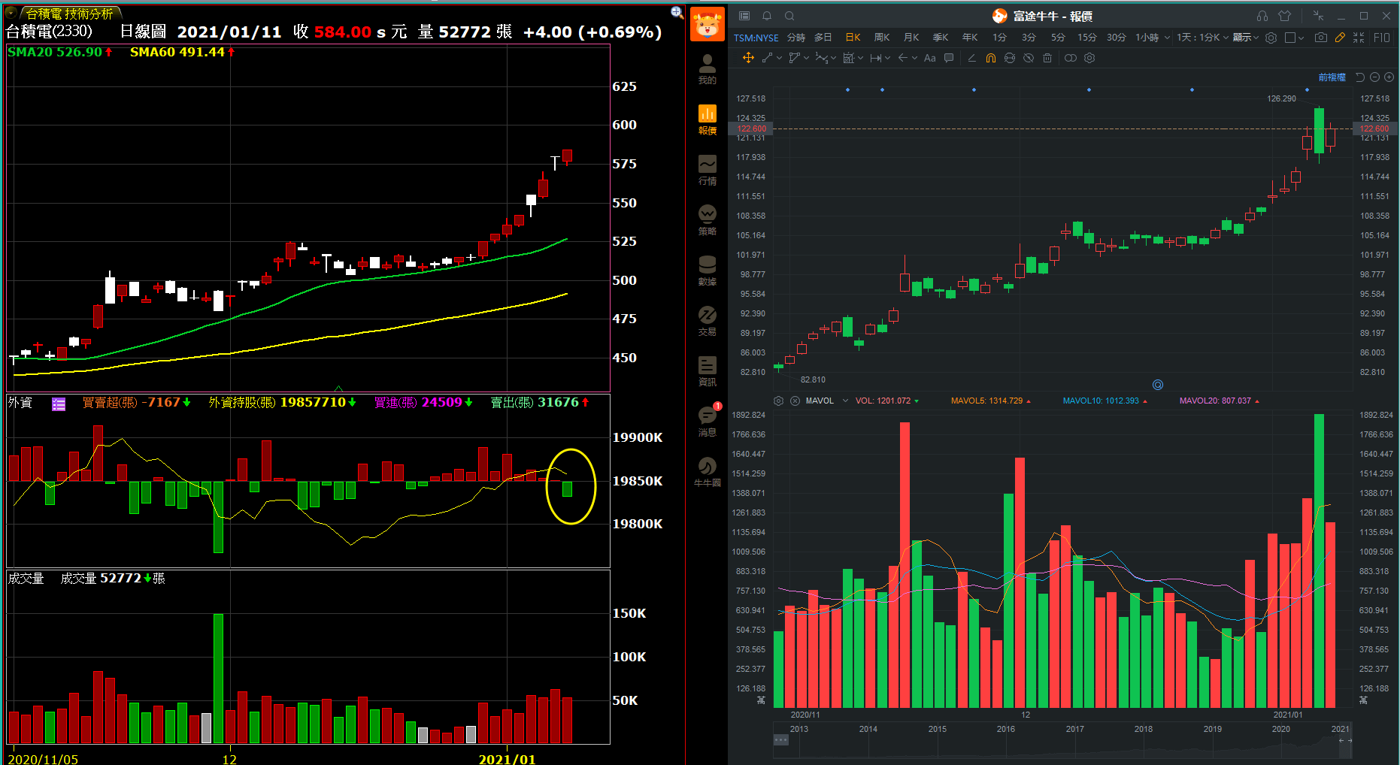Image resolution: width=1400 pixels, height=765 pixels.
Task: Select the comment bubble annotation tool
Action: tap(949, 58)
